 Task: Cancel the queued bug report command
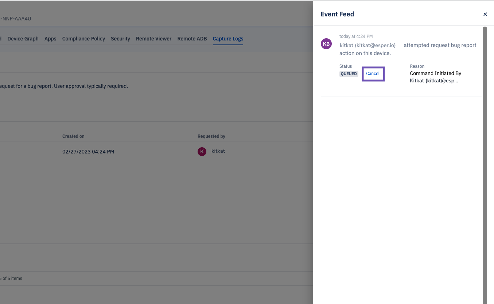pos(373,74)
